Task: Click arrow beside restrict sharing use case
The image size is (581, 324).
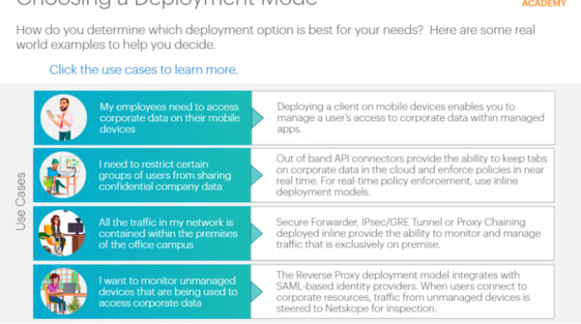Action: [256, 175]
